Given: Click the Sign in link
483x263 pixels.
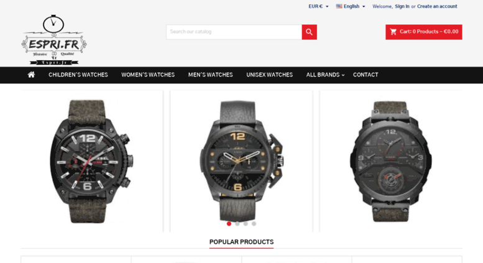Looking at the screenshot, I should pyautogui.click(x=402, y=6).
